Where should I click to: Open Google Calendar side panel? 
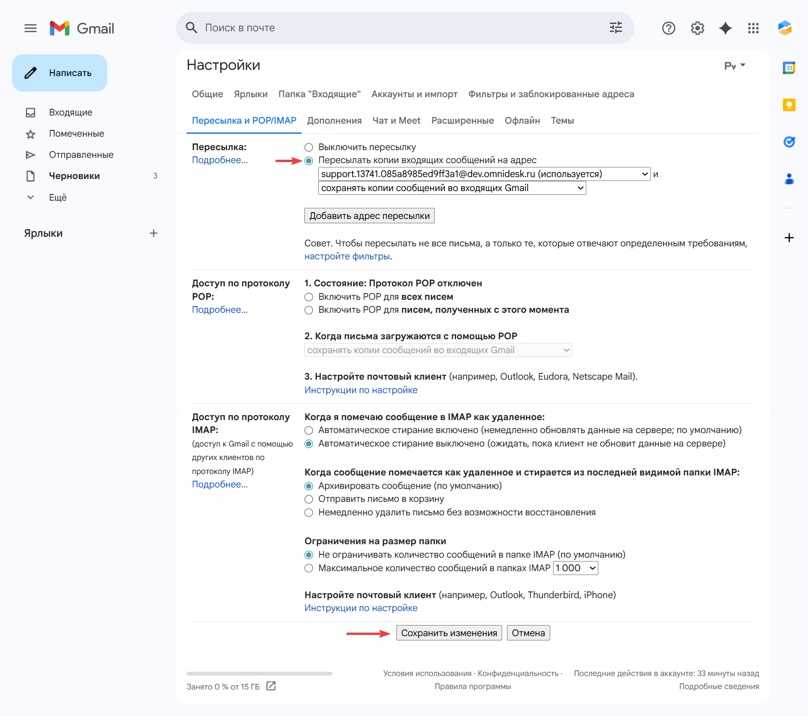(x=789, y=68)
